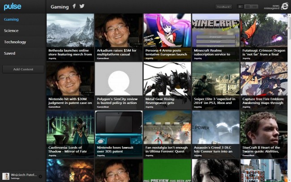Open the Saved section
The height and width of the screenshot is (182, 291).
click(10, 53)
